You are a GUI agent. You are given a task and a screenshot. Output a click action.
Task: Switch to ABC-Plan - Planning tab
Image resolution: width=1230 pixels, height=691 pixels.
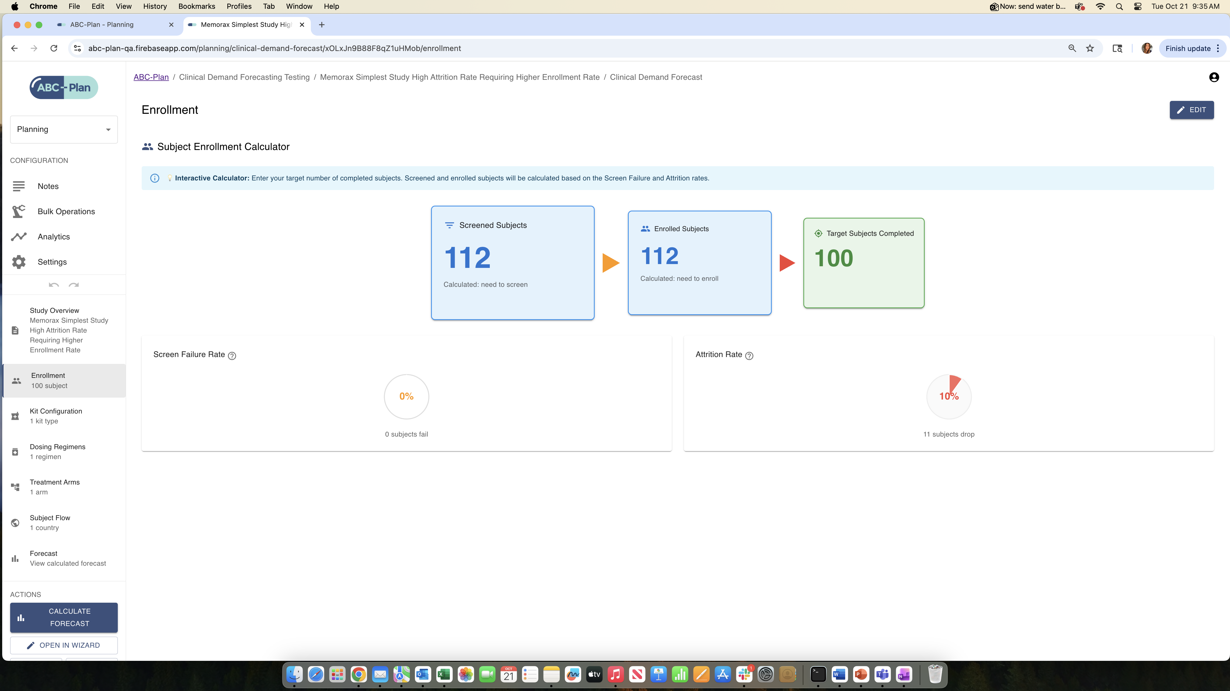click(102, 25)
